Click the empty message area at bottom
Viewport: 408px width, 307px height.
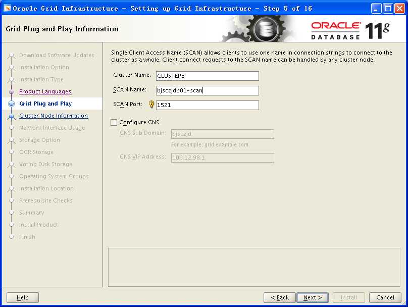(x=254, y=267)
